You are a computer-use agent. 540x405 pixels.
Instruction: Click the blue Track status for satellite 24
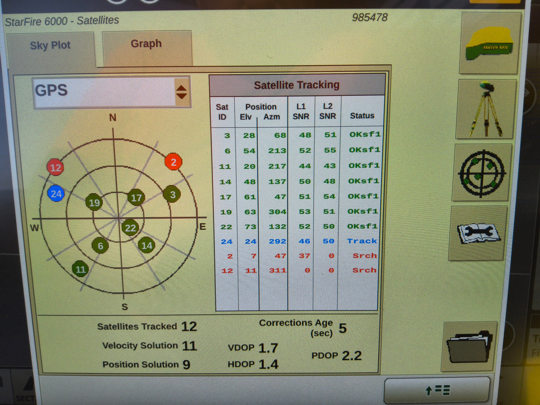[x=362, y=241]
